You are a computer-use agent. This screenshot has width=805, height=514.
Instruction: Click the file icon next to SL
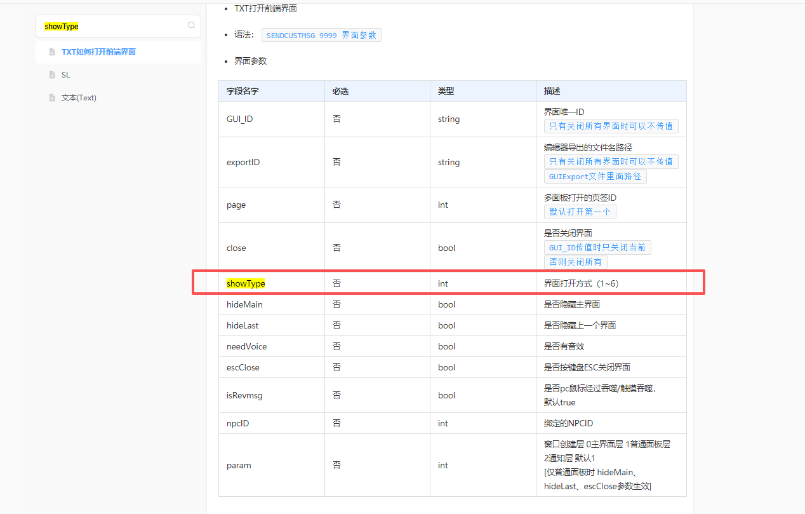(52, 75)
